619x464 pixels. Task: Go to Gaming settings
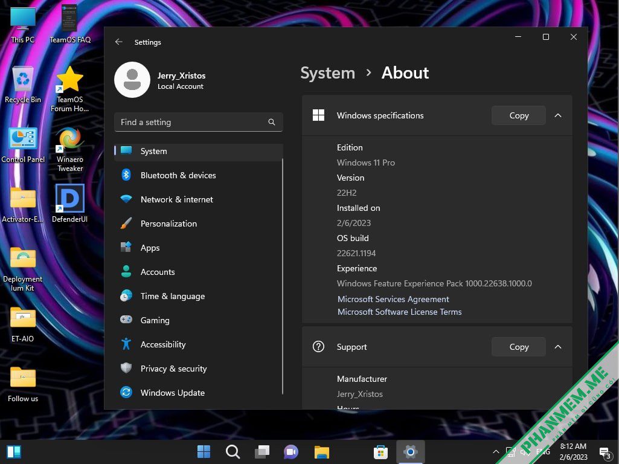click(199, 320)
